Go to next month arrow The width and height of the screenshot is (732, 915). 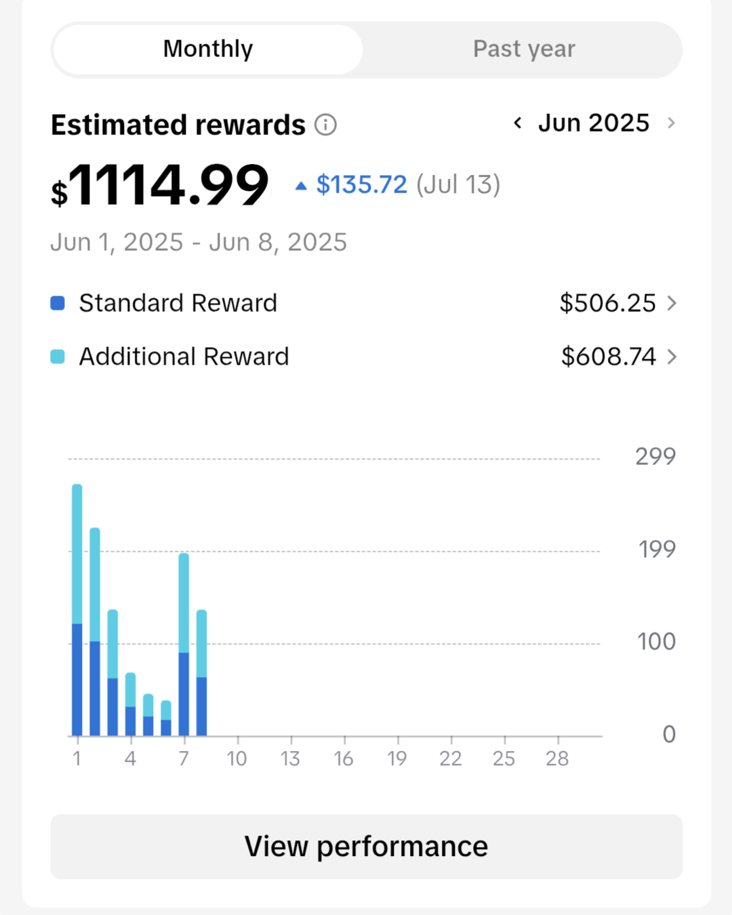click(x=671, y=123)
